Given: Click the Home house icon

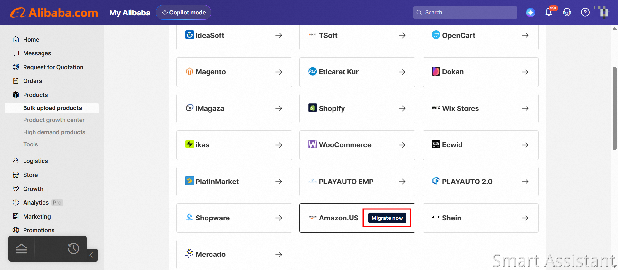Looking at the screenshot, I should [x=15, y=40].
